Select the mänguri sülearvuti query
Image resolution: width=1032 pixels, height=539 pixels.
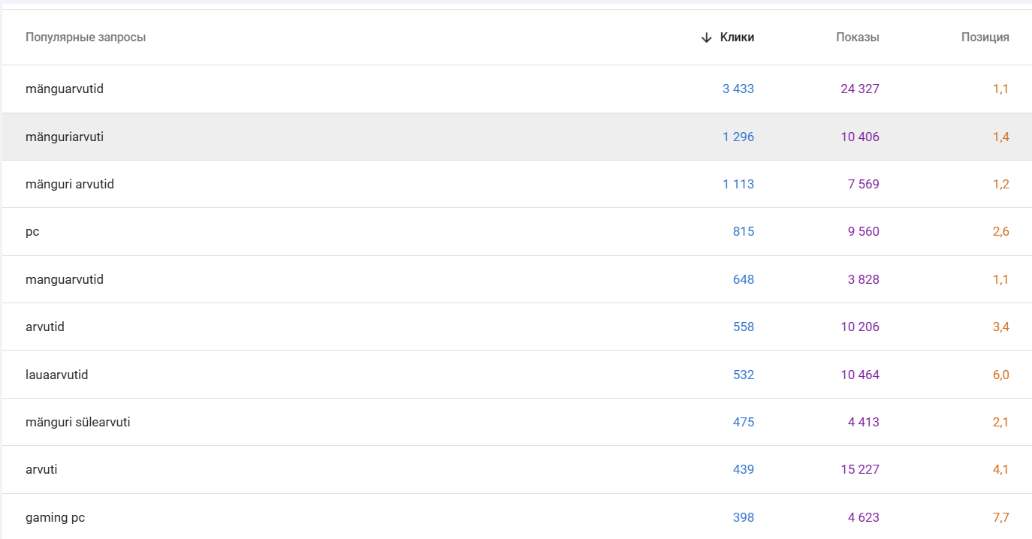(x=78, y=423)
